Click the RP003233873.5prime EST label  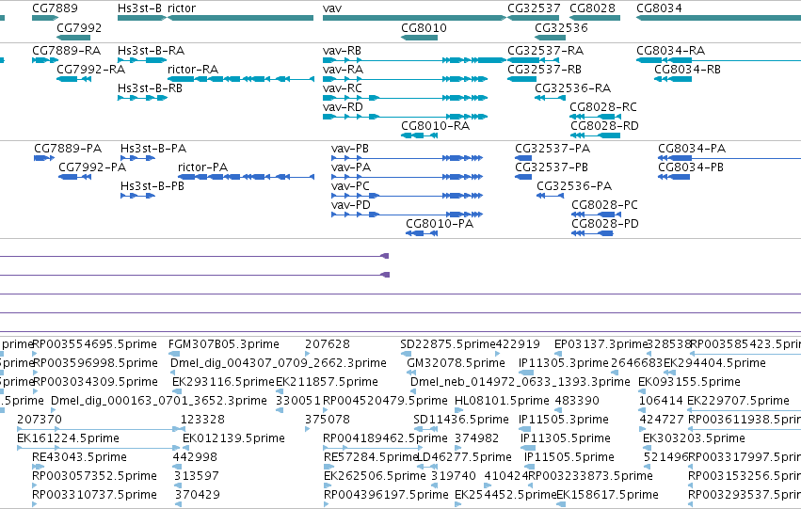(x=590, y=476)
